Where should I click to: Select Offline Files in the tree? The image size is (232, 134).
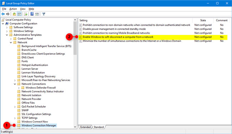28,103
